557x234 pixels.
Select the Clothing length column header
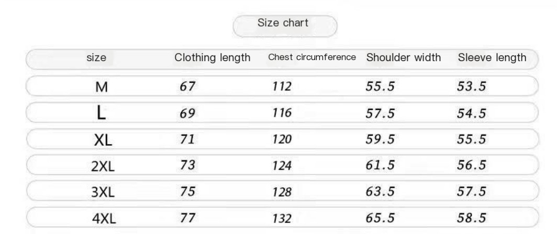212,58
